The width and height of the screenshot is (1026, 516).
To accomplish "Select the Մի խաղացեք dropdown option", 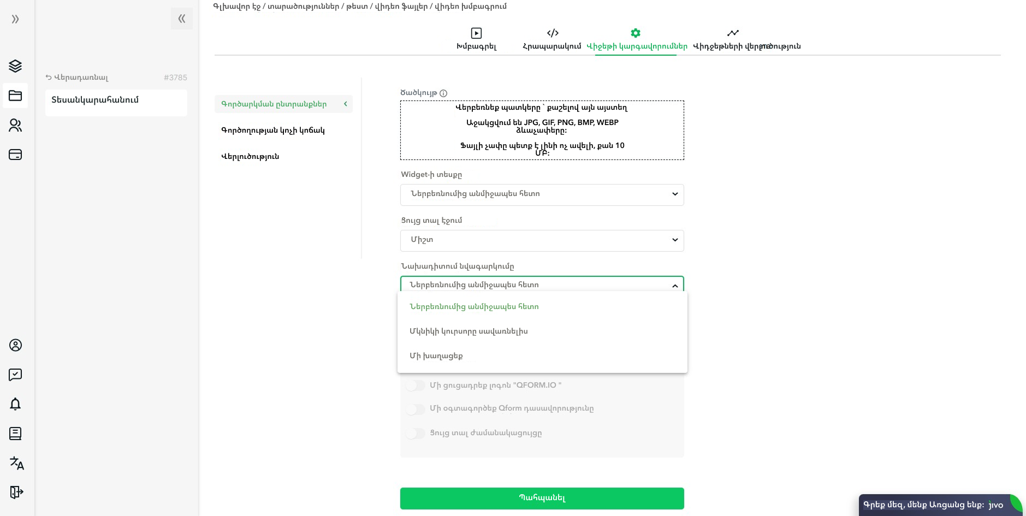I will tap(436, 356).
